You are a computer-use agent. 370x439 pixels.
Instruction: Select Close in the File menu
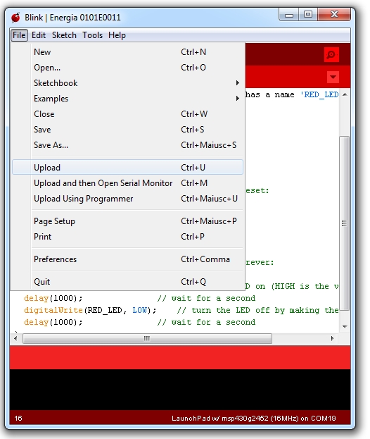(128, 114)
